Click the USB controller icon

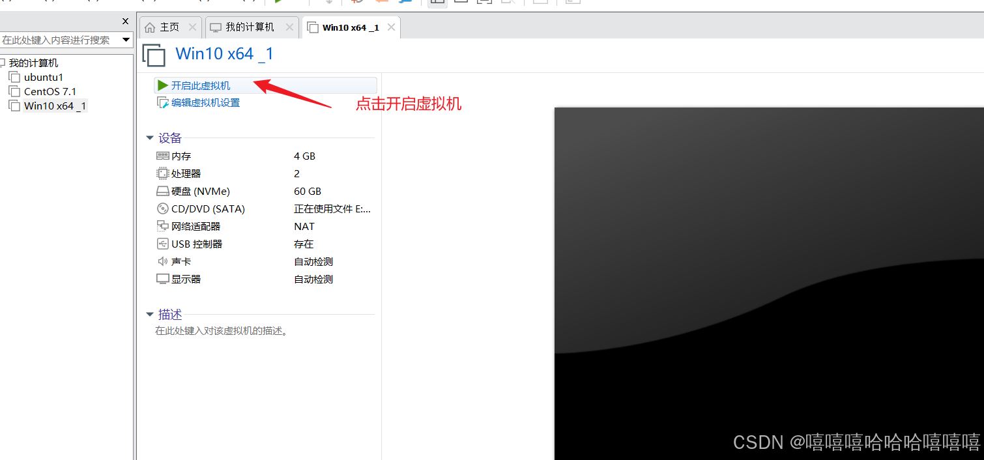[x=163, y=244]
